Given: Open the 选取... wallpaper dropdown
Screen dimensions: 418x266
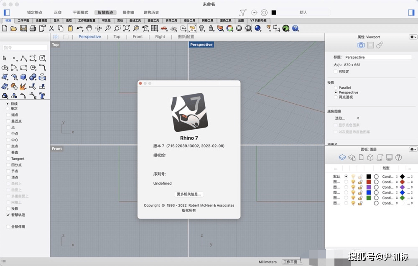Looking at the screenshot, I should 347,118.
